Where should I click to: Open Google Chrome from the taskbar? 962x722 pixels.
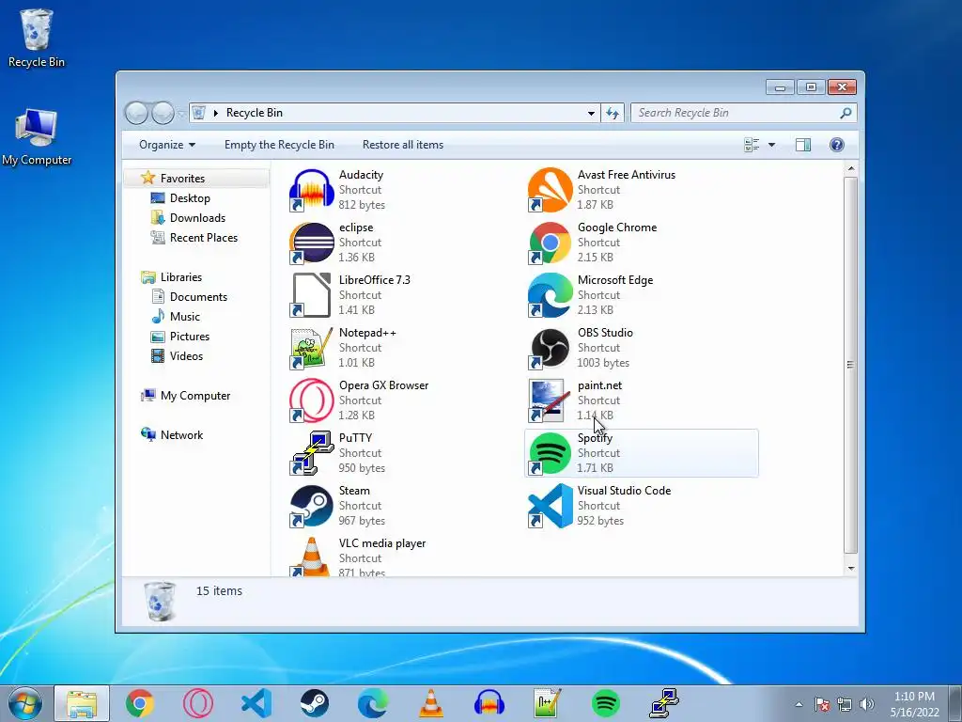tap(140, 703)
